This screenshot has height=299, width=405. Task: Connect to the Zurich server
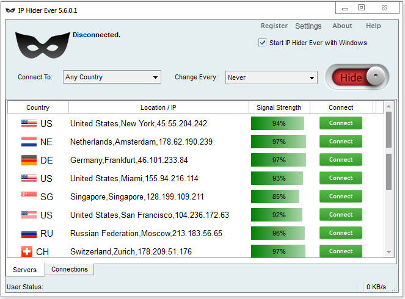(x=341, y=251)
